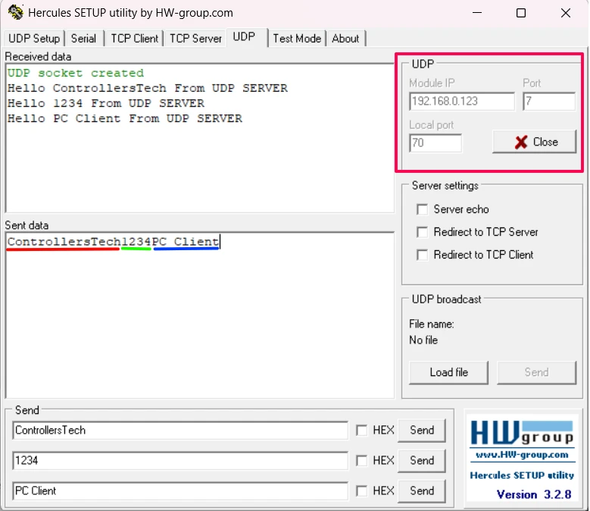Toggle Redirect to TCP Server checkbox

pos(422,232)
